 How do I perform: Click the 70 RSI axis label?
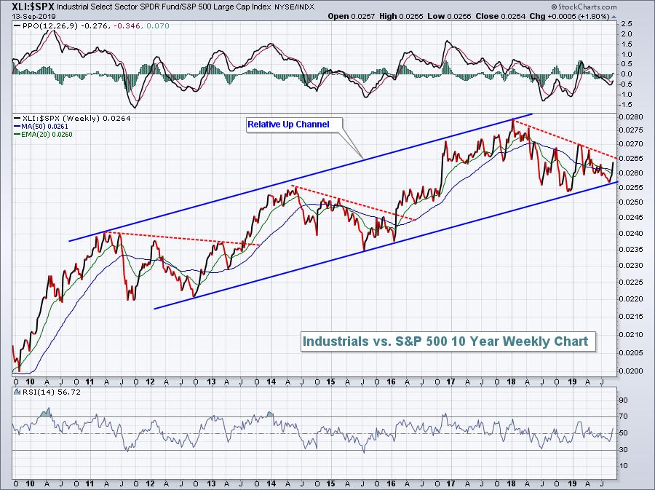point(623,416)
